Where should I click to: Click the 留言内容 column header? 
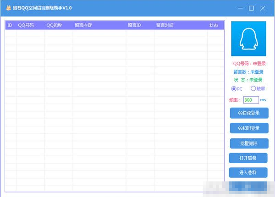coord(83,25)
